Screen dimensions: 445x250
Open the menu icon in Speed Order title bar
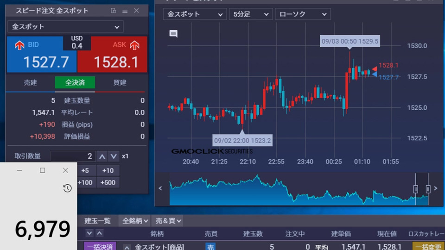[125, 11]
